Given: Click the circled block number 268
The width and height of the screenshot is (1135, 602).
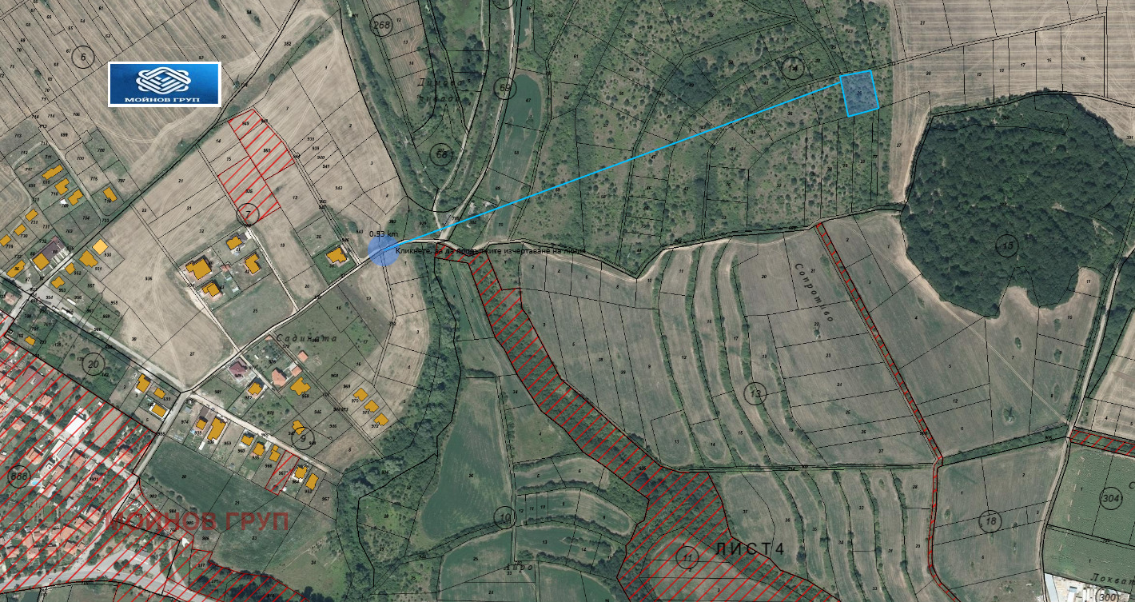Looking at the screenshot, I should (x=382, y=26).
